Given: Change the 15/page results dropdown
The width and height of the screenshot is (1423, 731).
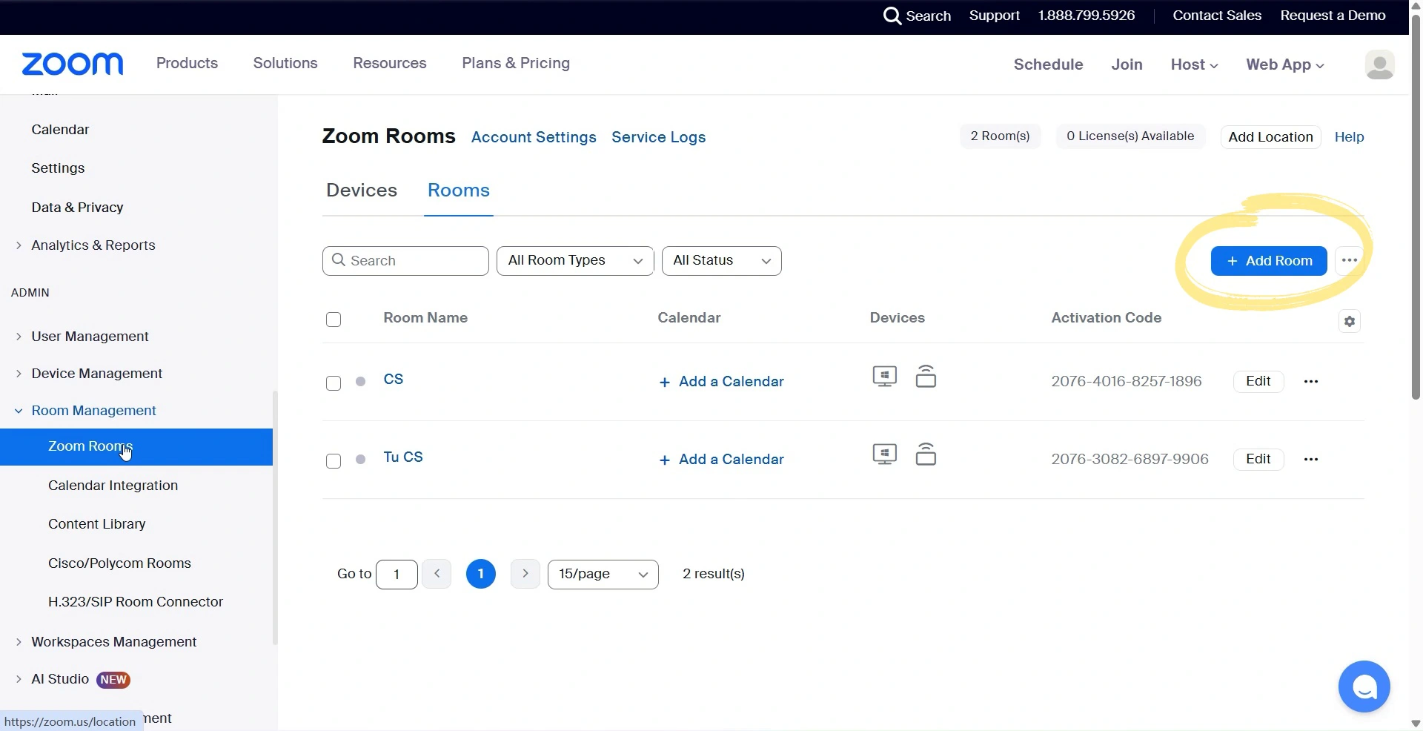Looking at the screenshot, I should point(603,575).
